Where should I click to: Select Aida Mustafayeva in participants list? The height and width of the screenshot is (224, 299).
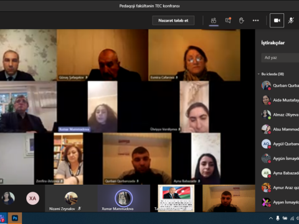(x=280, y=100)
